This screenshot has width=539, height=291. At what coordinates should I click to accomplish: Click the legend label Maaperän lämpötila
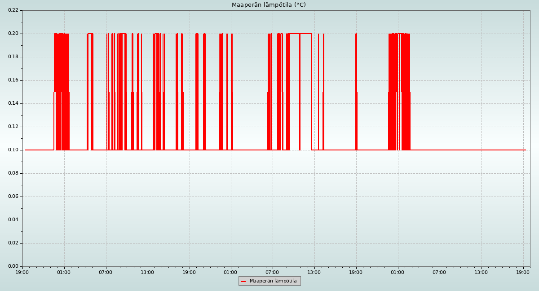[x=273, y=281]
